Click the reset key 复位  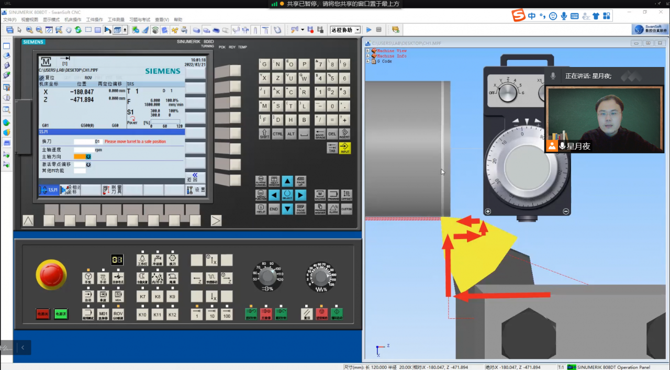click(x=307, y=314)
